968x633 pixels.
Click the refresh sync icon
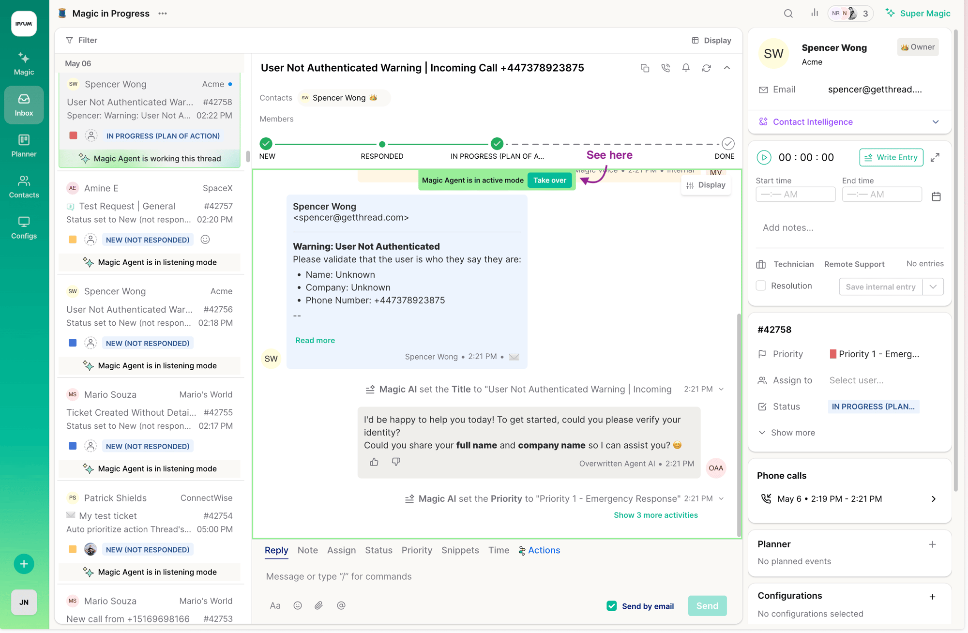pyautogui.click(x=707, y=68)
